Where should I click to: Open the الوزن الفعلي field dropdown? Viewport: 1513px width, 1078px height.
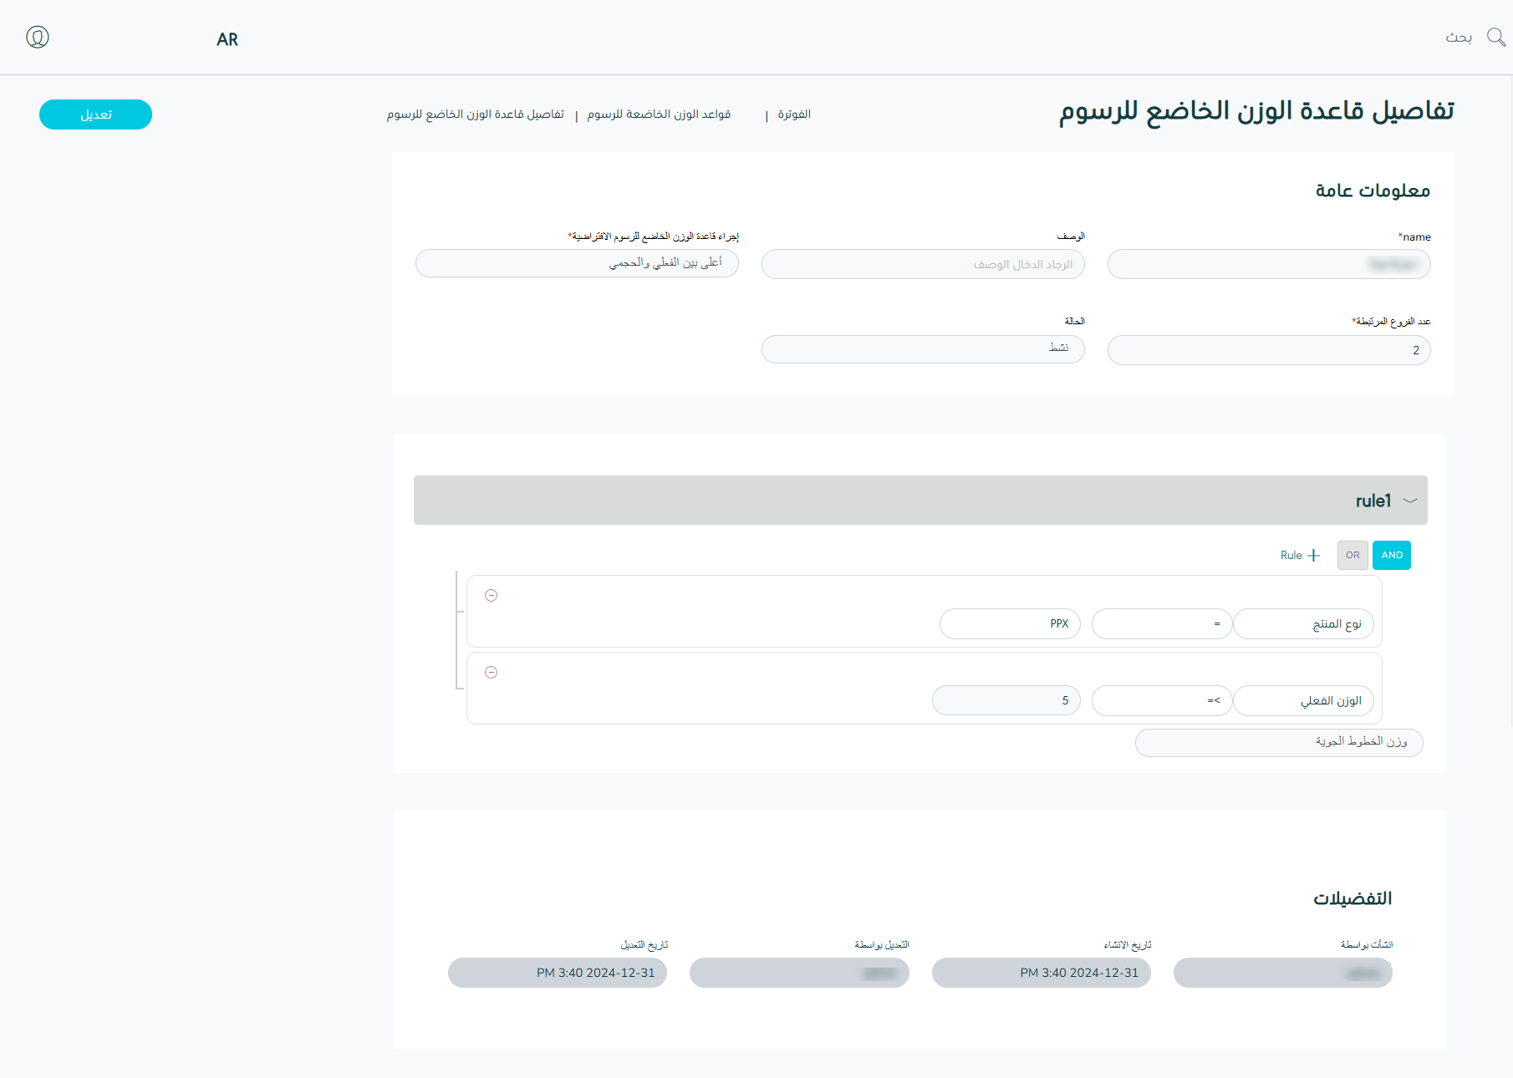1303,701
